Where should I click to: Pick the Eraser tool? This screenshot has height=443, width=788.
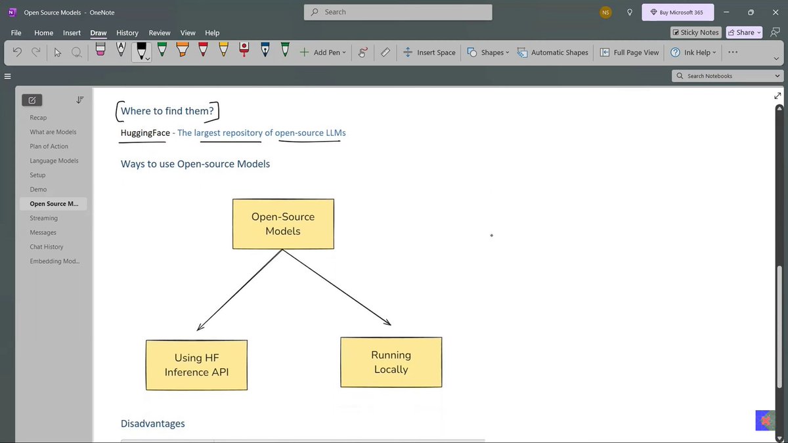tap(100, 52)
